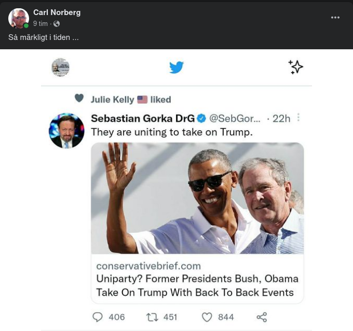This screenshot has height=331, width=353.
Task: Click the Julie Kelly name
Action: tap(113, 99)
